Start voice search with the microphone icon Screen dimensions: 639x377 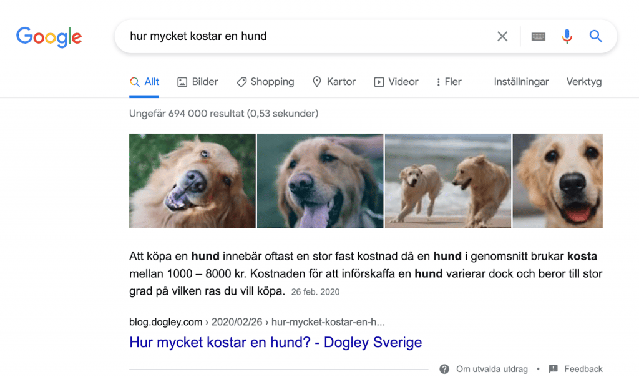567,36
